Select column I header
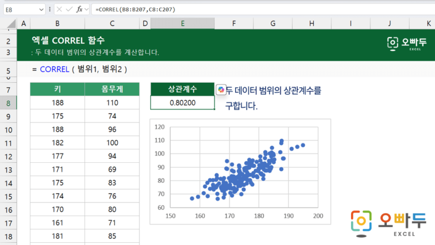Image resolution: width=435 pixels, height=245 pixels. (x=351, y=24)
